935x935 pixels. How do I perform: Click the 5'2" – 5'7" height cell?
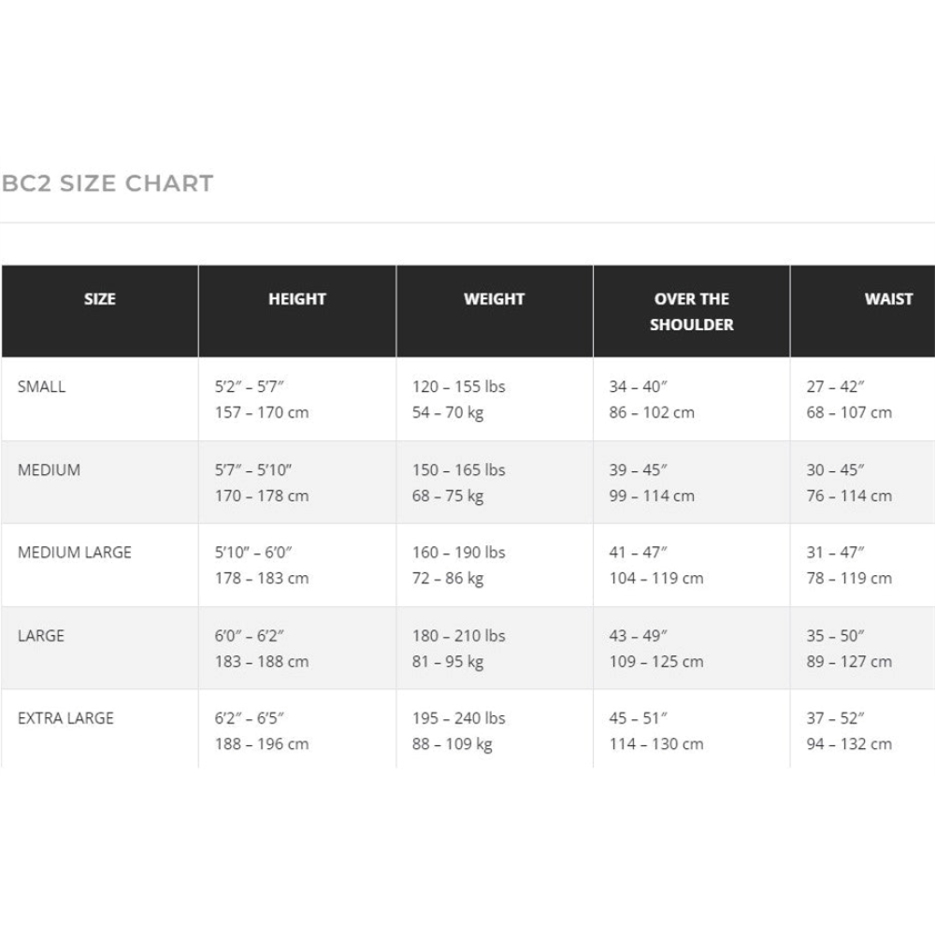[250, 386]
